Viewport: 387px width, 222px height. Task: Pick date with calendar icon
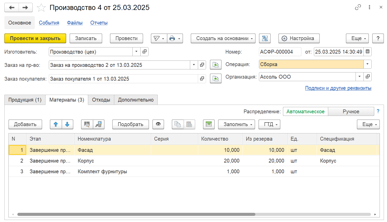(x=368, y=52)
